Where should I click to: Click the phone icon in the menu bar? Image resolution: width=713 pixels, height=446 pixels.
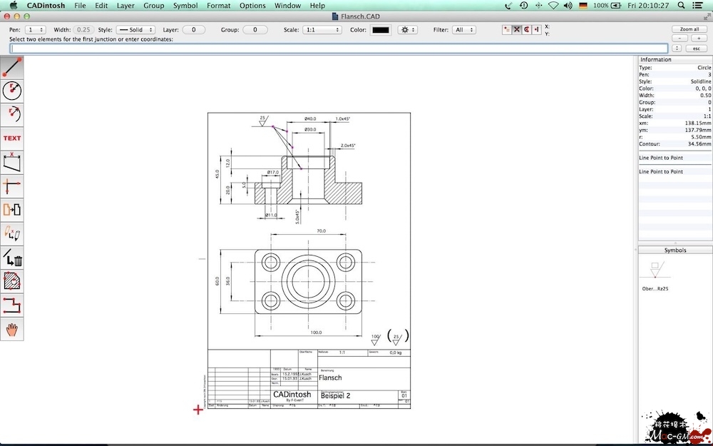pyautogui.click(x=509, y=6)
